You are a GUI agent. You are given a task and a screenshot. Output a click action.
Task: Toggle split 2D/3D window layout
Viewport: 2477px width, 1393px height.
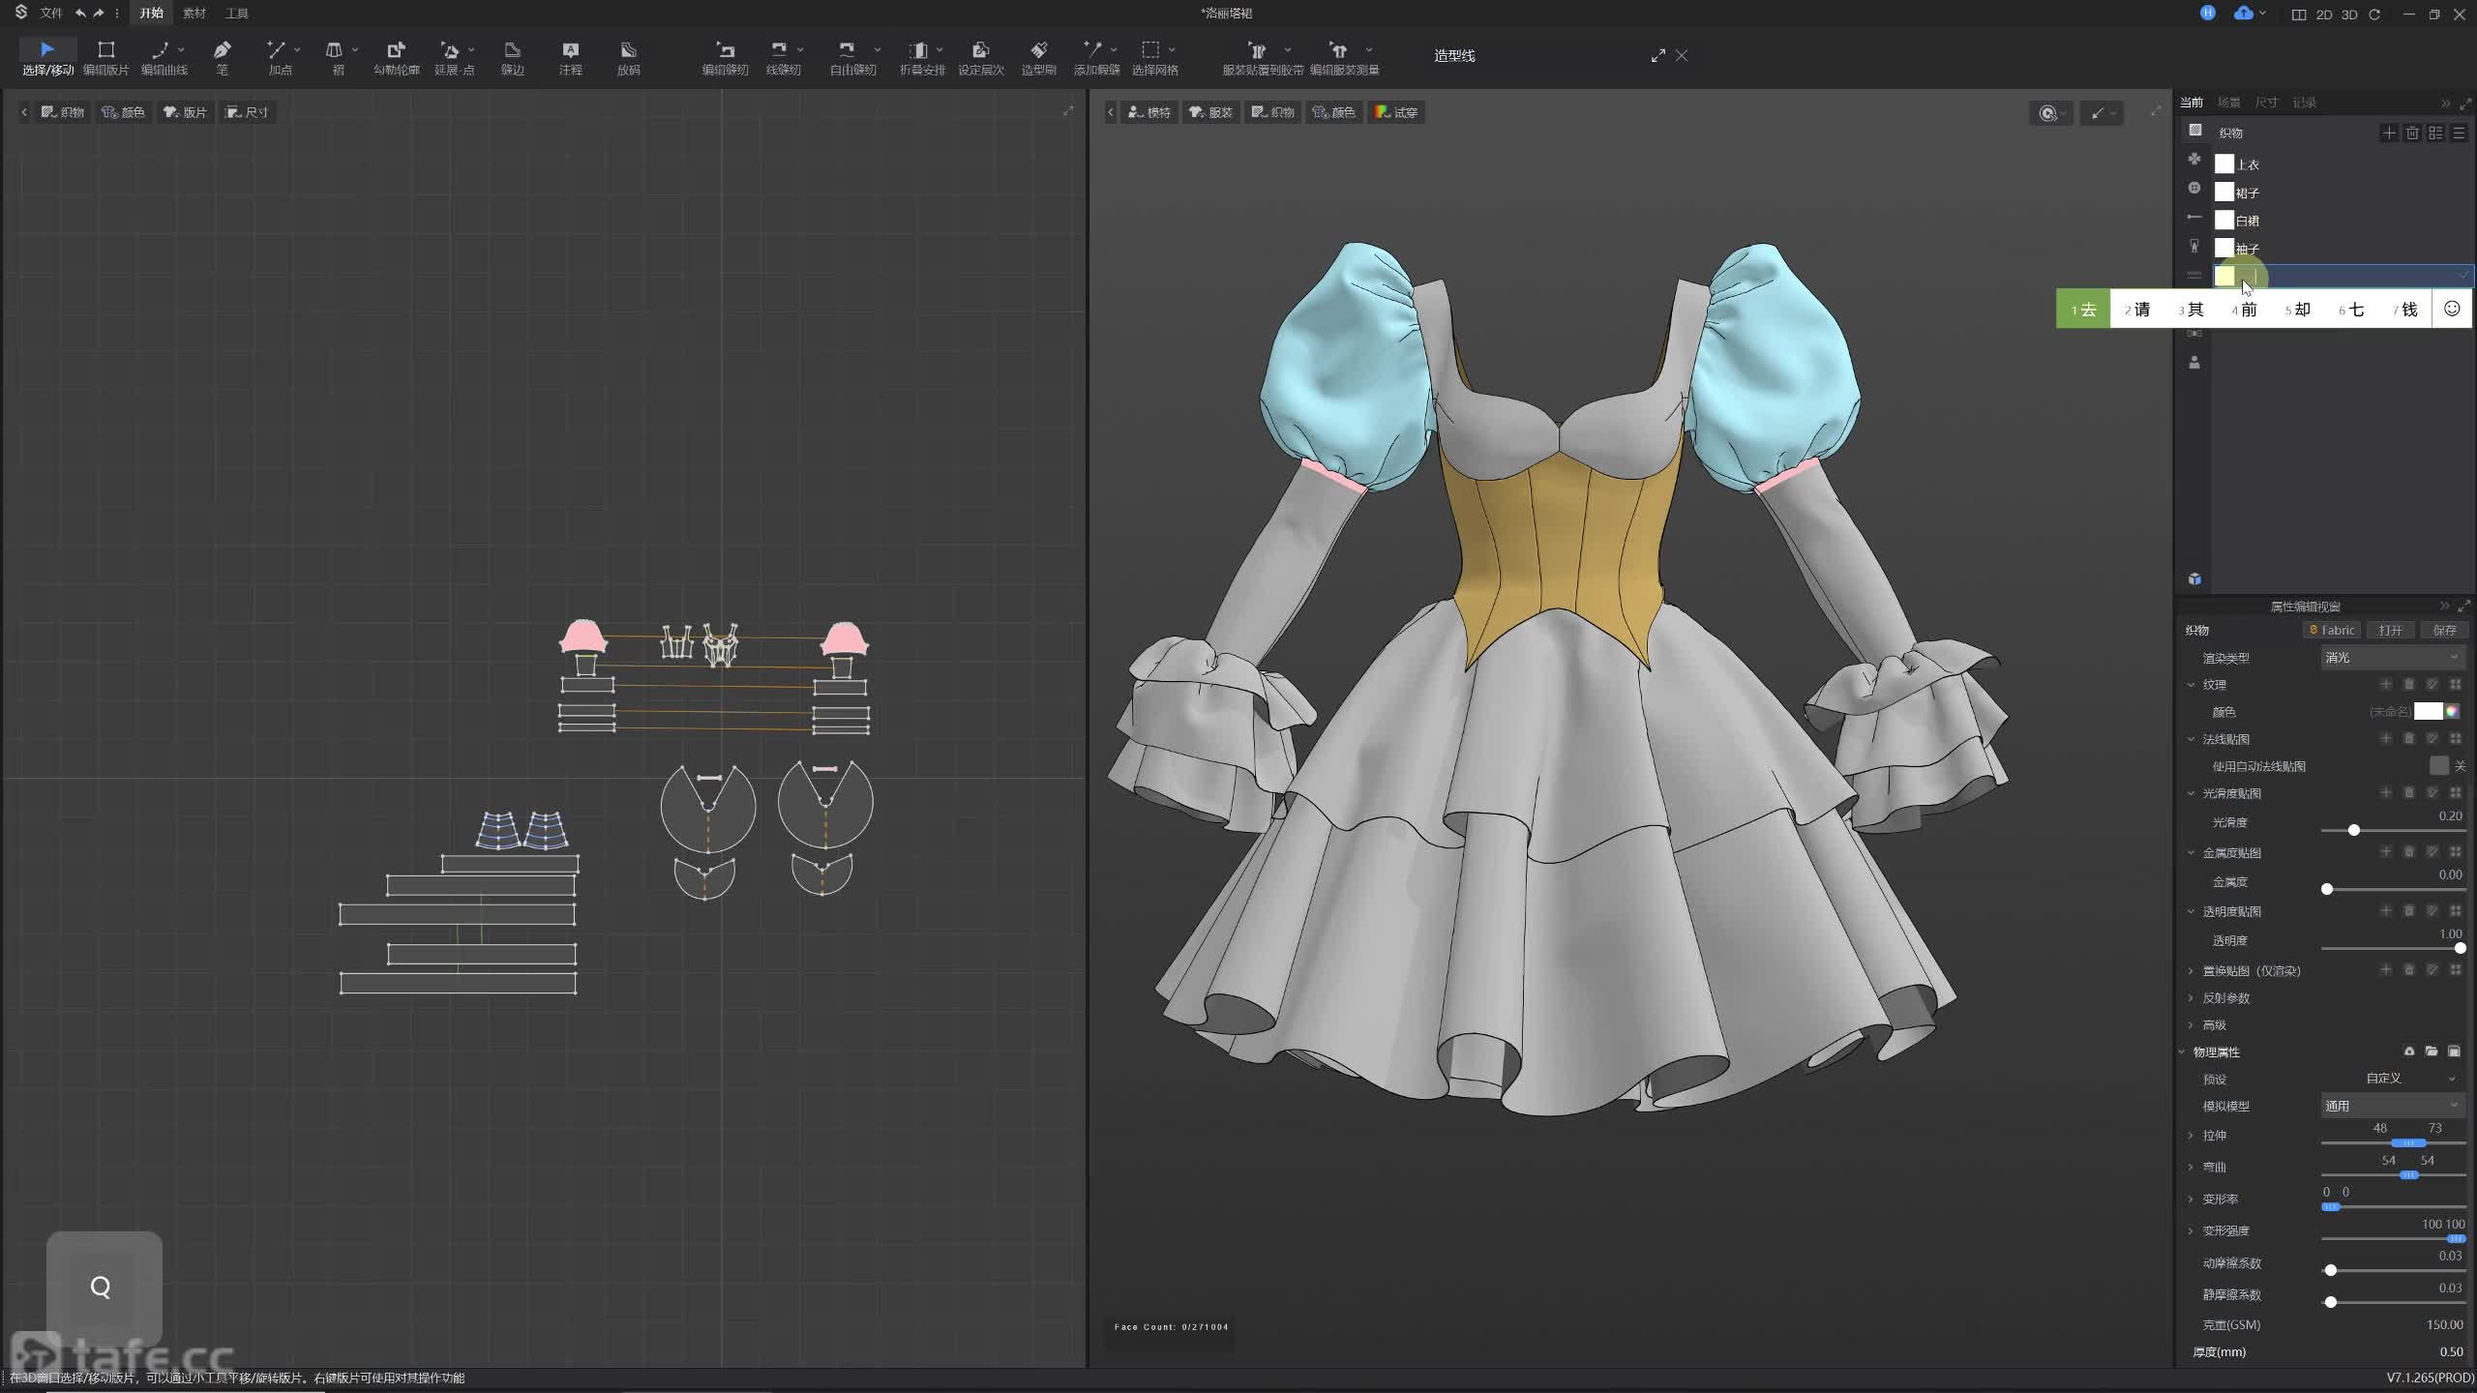pos(2299,15)
